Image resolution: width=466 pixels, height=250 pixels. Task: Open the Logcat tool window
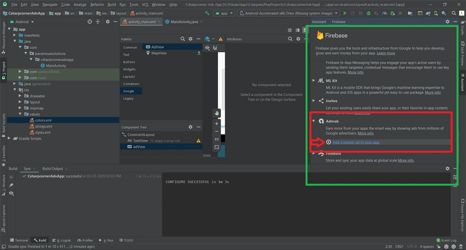click(62, 240)
